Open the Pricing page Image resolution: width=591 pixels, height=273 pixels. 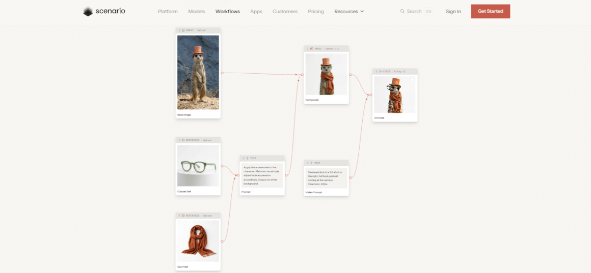tap(316, 11)
